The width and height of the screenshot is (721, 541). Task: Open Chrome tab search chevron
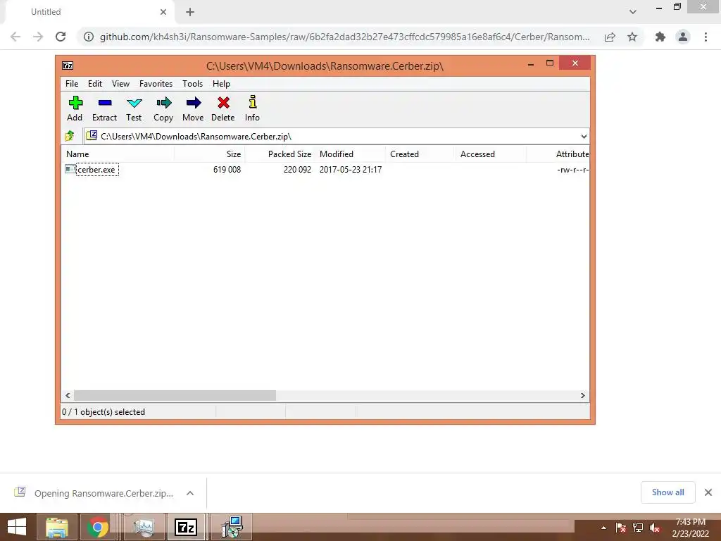633,12
